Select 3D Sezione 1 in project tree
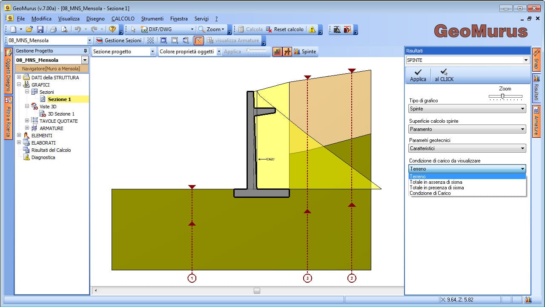 point(61,114)
